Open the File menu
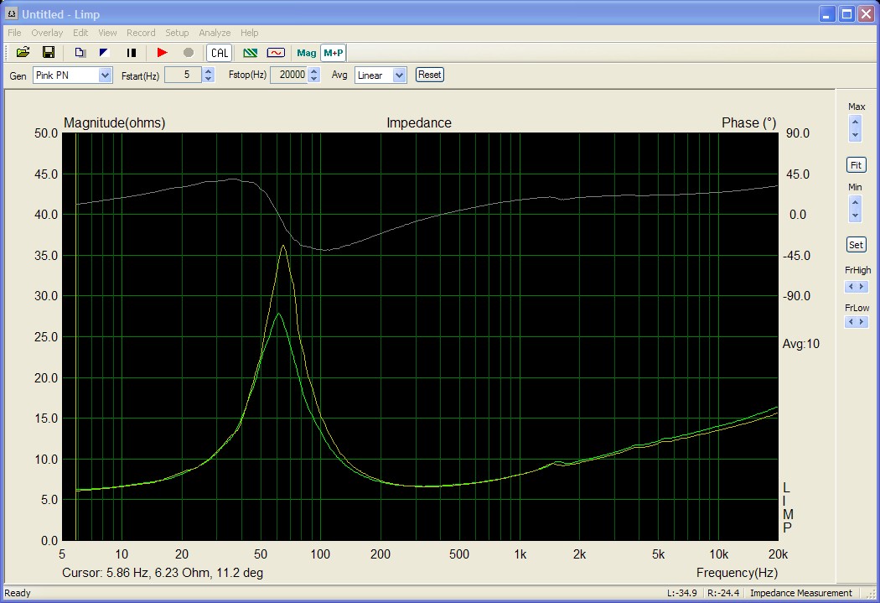 (14, 33)
